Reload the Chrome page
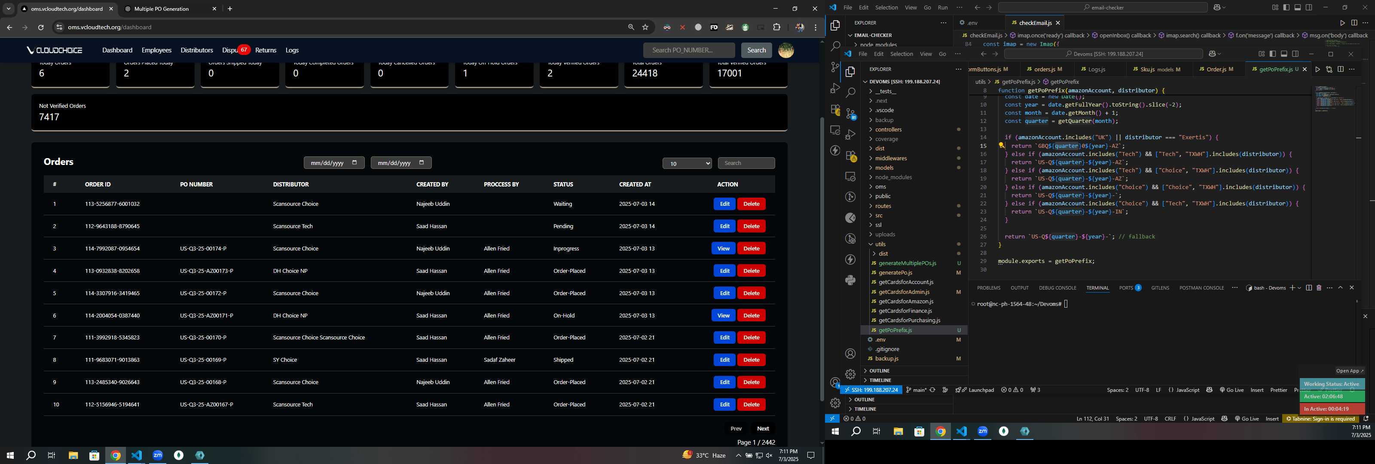 tap(40, 27)
